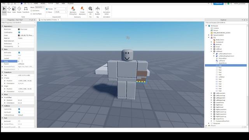The image size is (249, 140).
Task: Open the Mode dropdown in Tools
Action: coord(40,7)
